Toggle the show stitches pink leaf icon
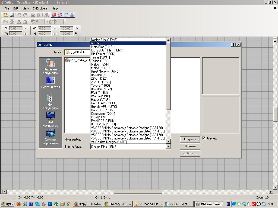 [60, 15]
